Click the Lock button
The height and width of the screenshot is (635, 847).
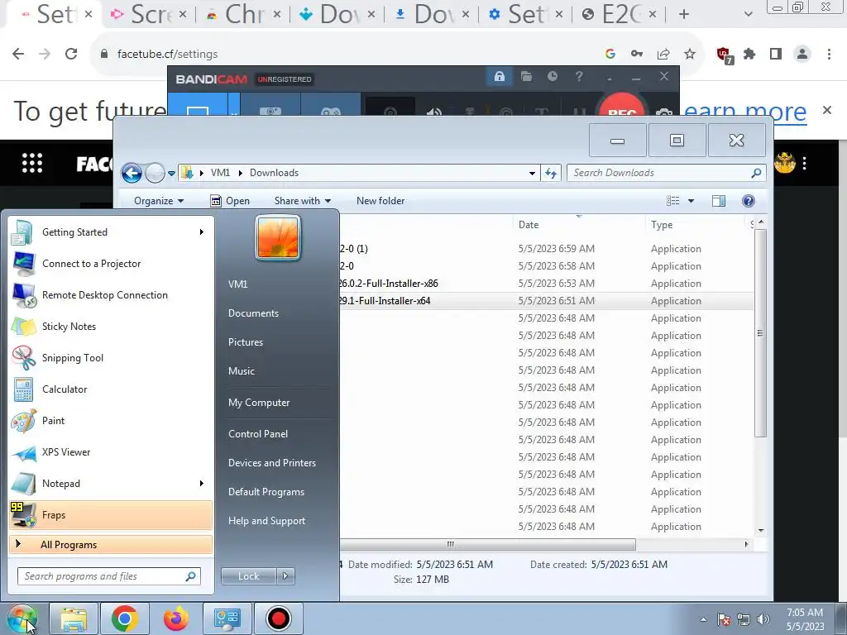coord(248,576)
